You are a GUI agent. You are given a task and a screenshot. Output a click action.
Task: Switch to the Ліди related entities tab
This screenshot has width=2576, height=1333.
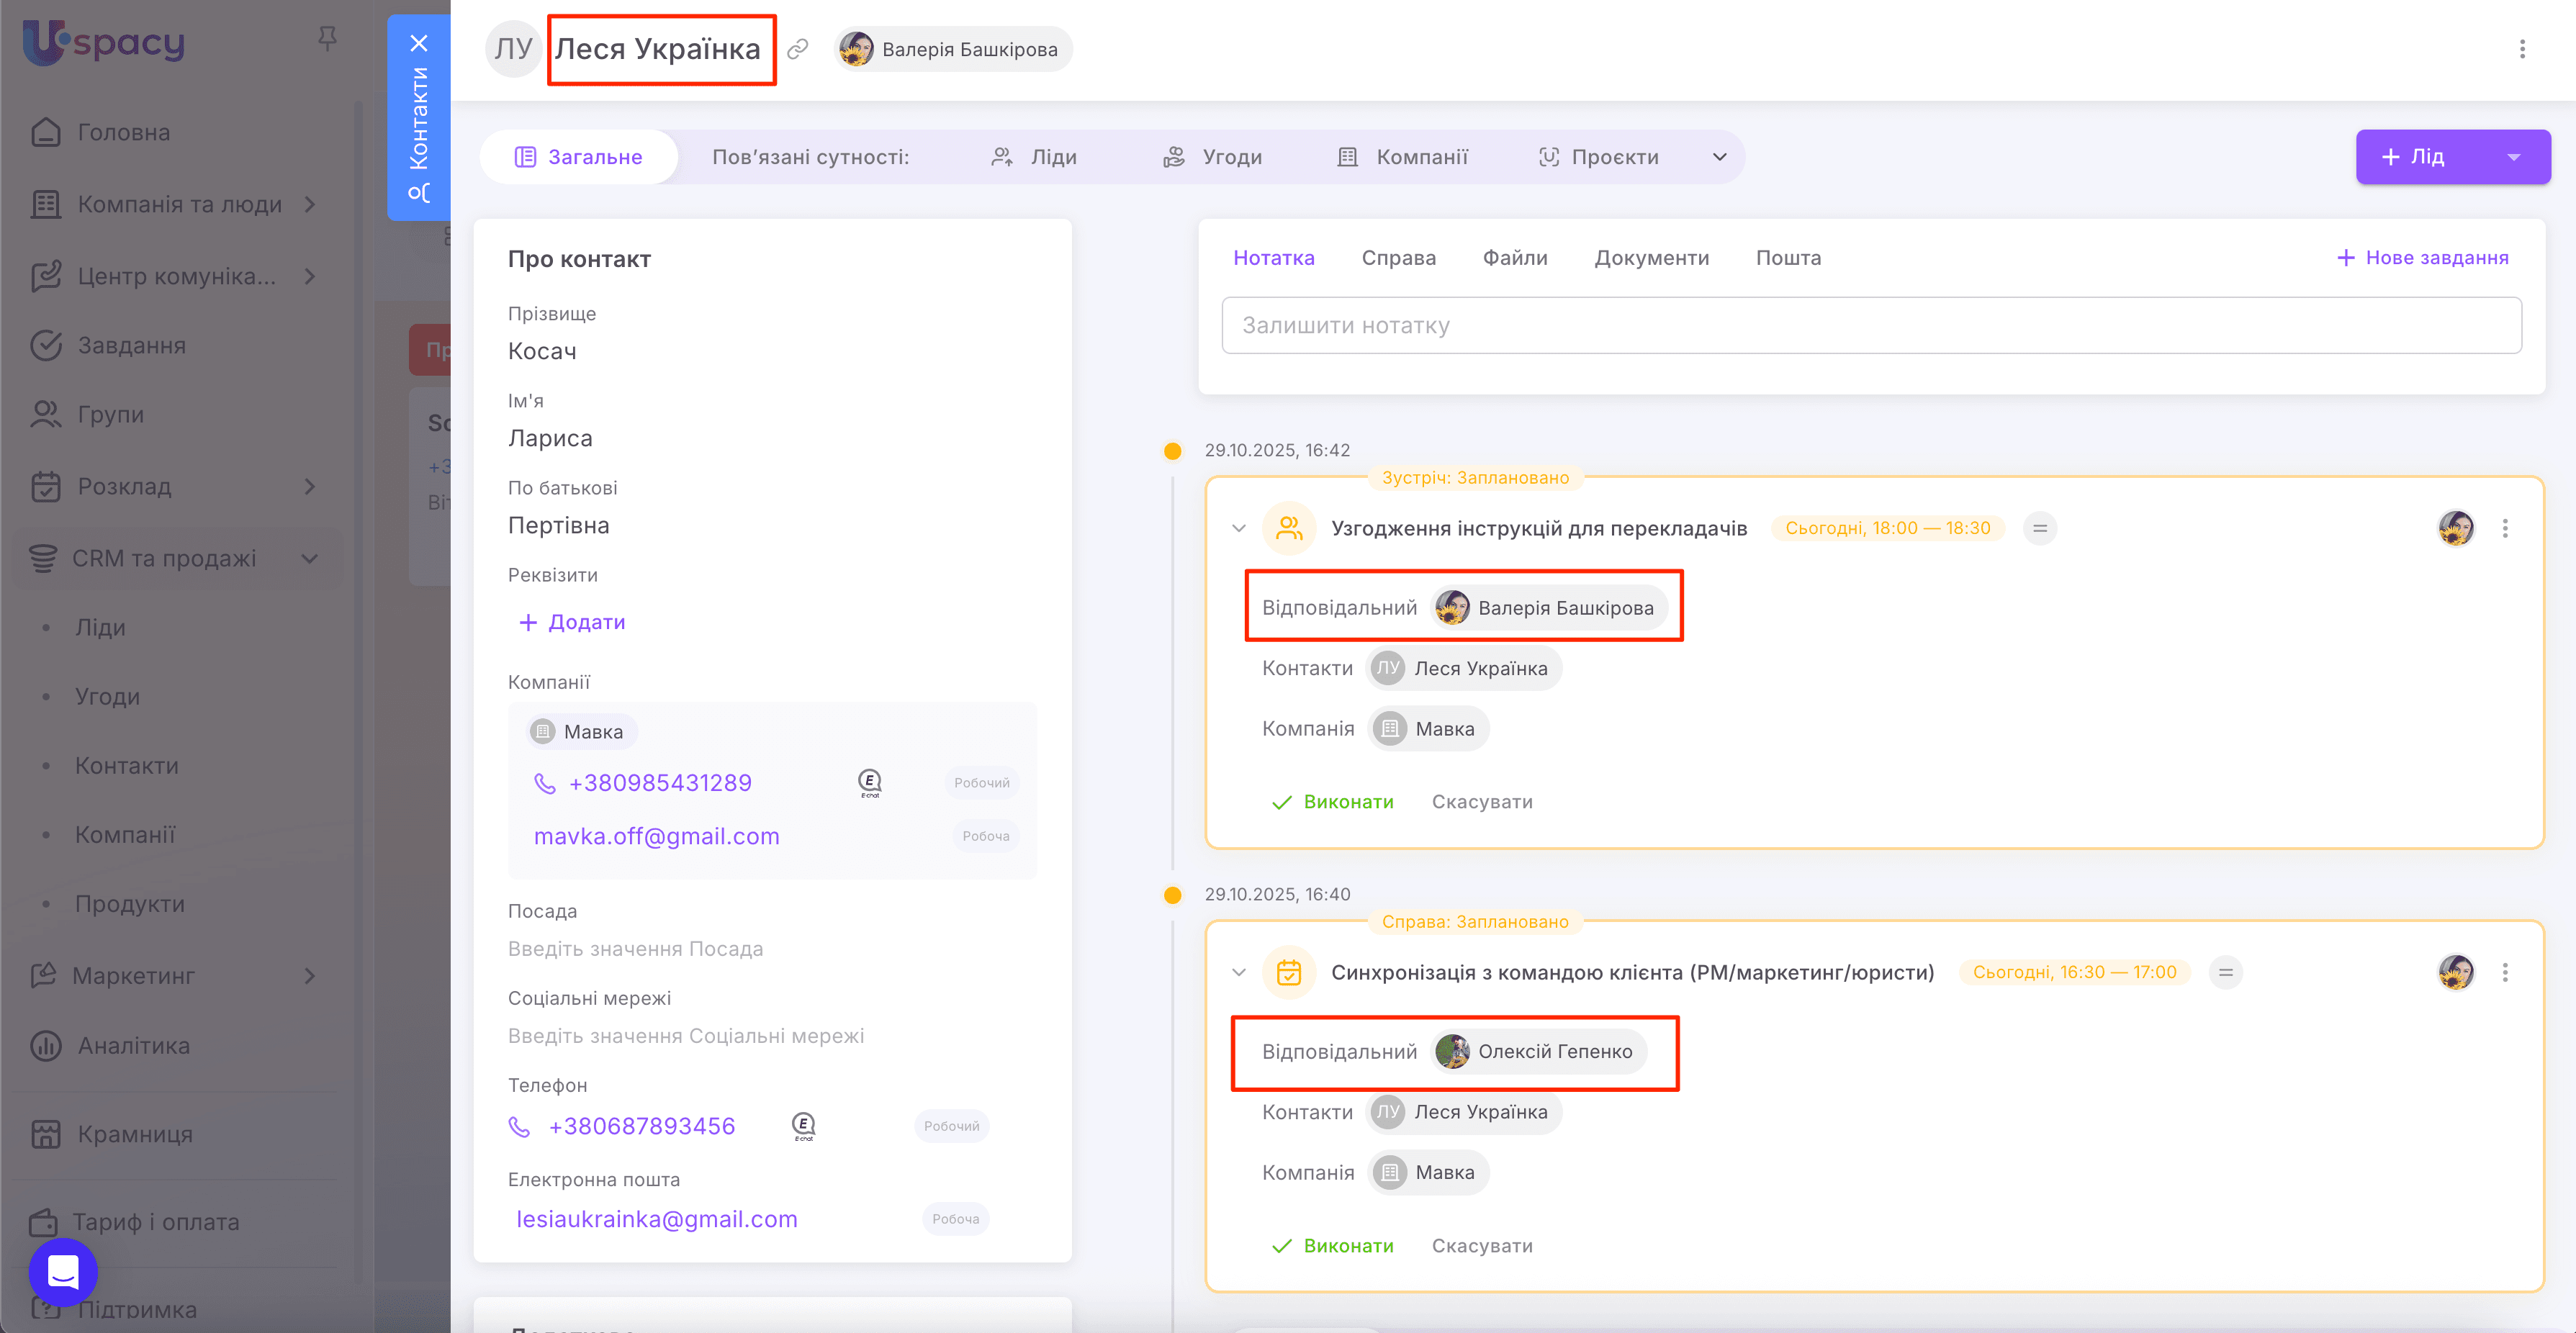pyautogui.click(x=1034, y=157)
